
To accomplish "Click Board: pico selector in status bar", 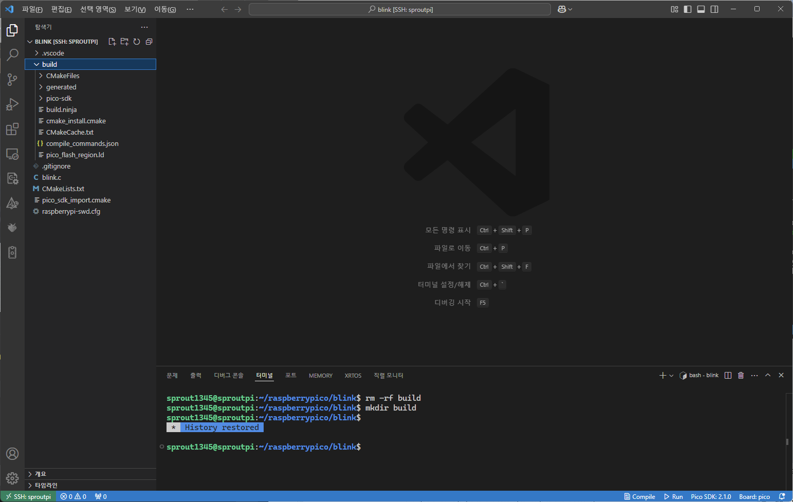I will coord(754,496).
